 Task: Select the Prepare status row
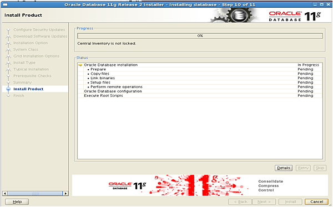(x=200, y=69)
